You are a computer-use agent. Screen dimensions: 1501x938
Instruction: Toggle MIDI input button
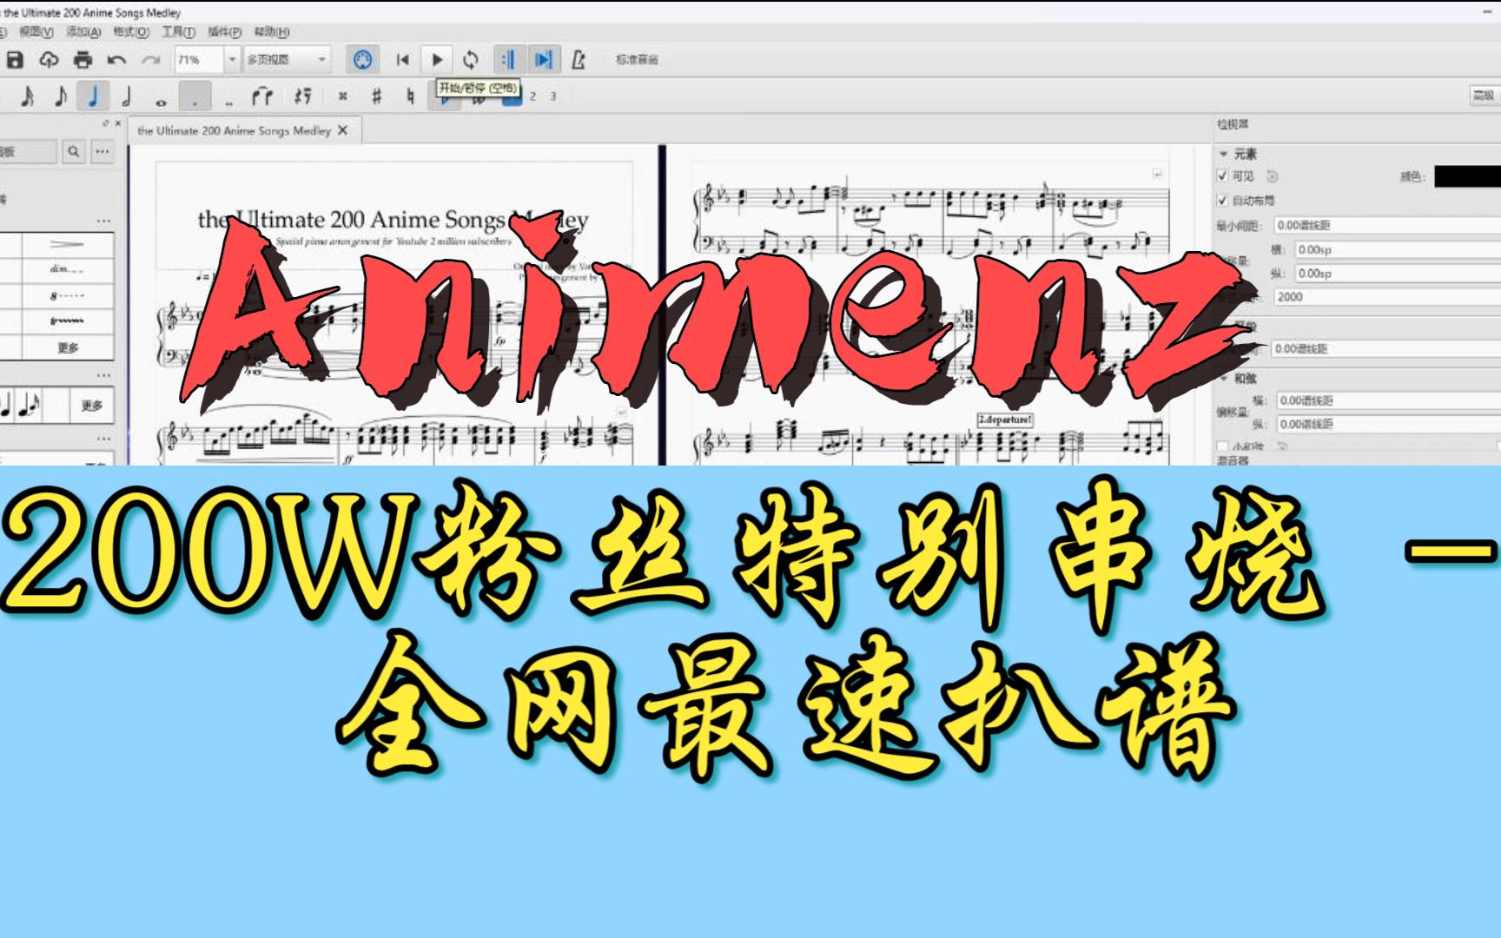[363, 60]
